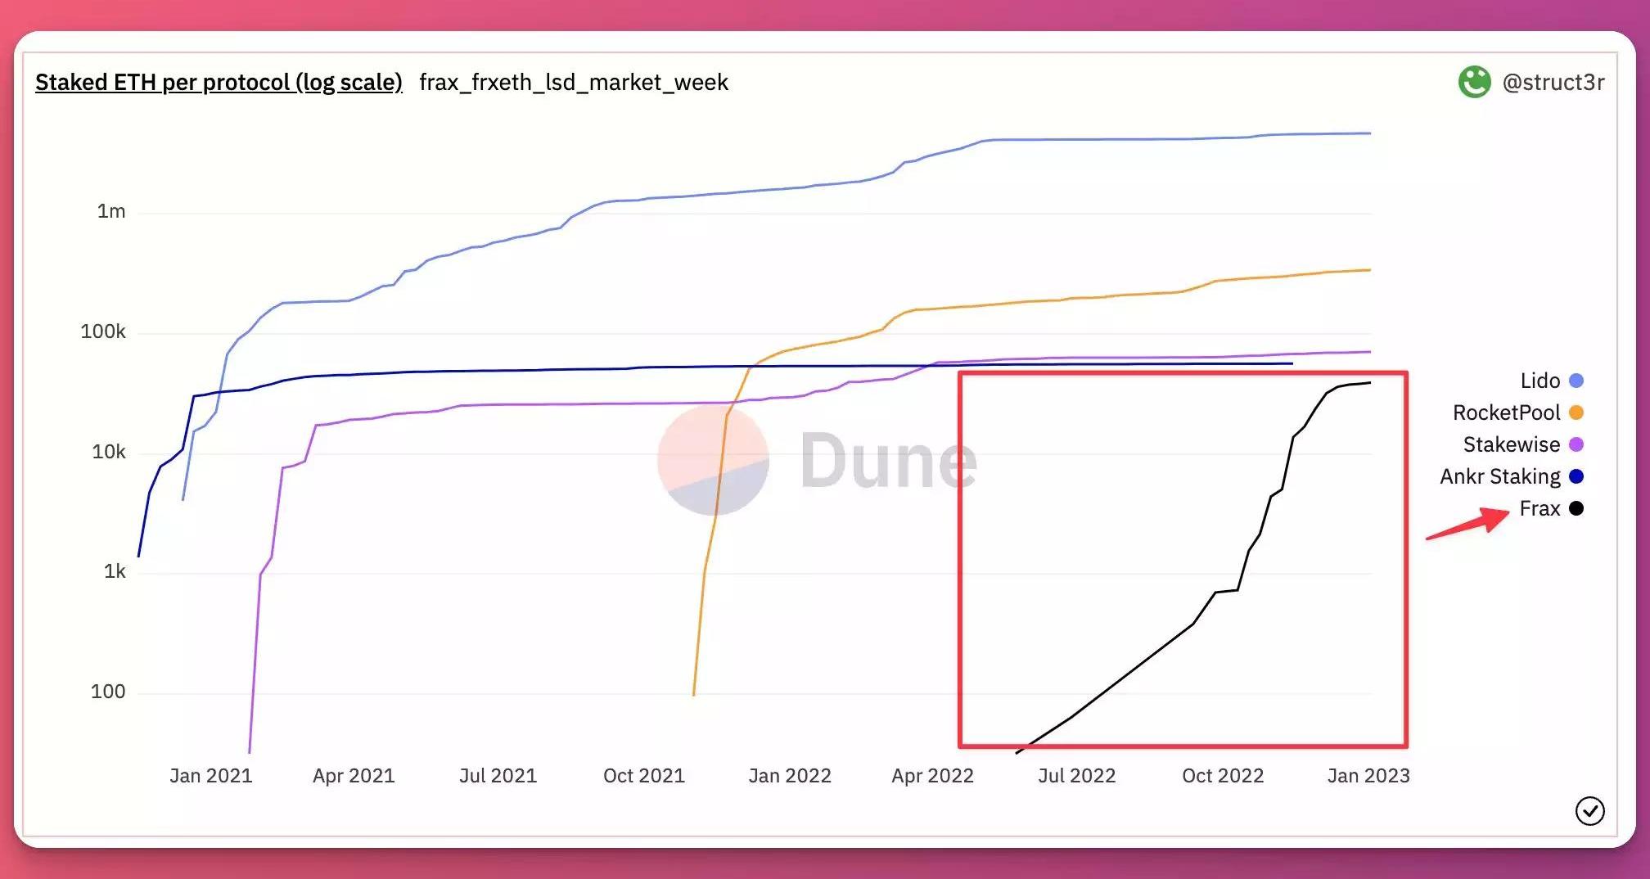
Task: Select the Frax legend label
Action: point(1540,508)
